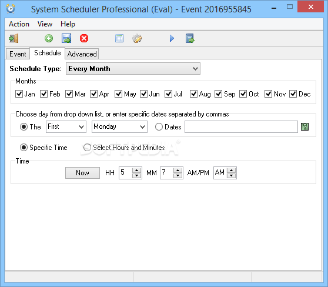Screen dimensions: 328x287
Task: Click the alarm clock app icon in title bar
Action: click(x=11, y=9)
